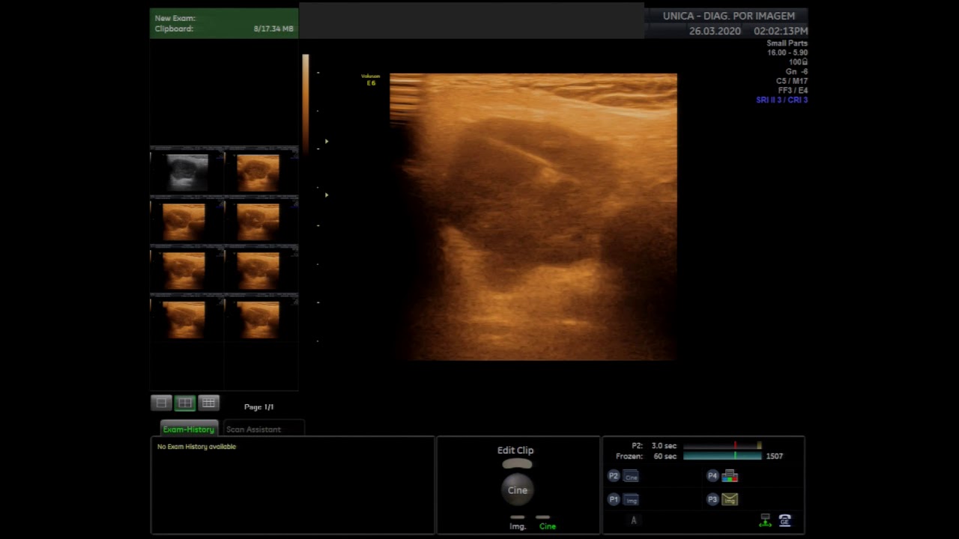Click the lower focal zone arrow marker
959x539 pixels.
tap(327, 195)
